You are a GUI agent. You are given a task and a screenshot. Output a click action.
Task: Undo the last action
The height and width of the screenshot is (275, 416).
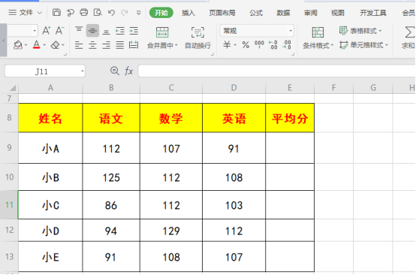[x=111, y=13]
